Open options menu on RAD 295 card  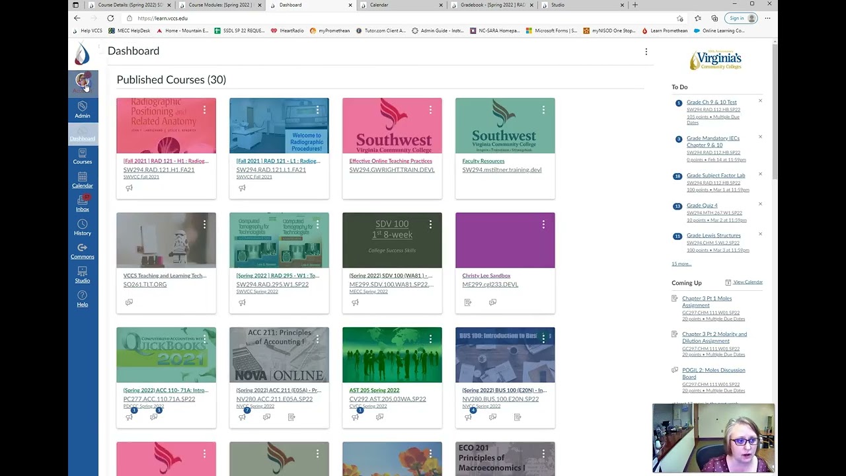tap(317, 225)
